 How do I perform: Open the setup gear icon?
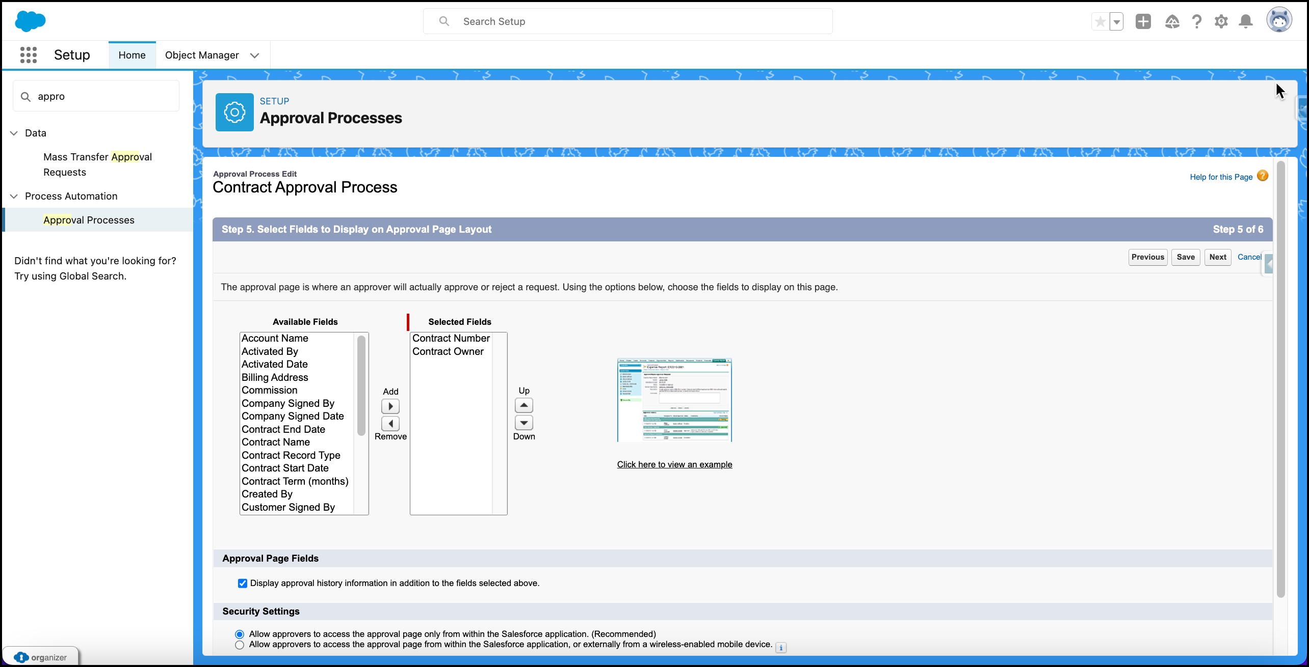[x=1221, y=21]
